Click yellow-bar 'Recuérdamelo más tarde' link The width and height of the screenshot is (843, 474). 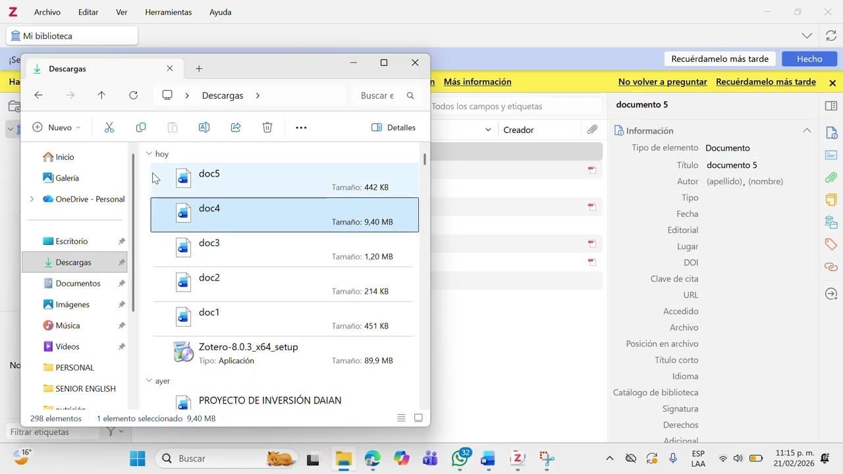pyautogui.click(x=766, y=82)
